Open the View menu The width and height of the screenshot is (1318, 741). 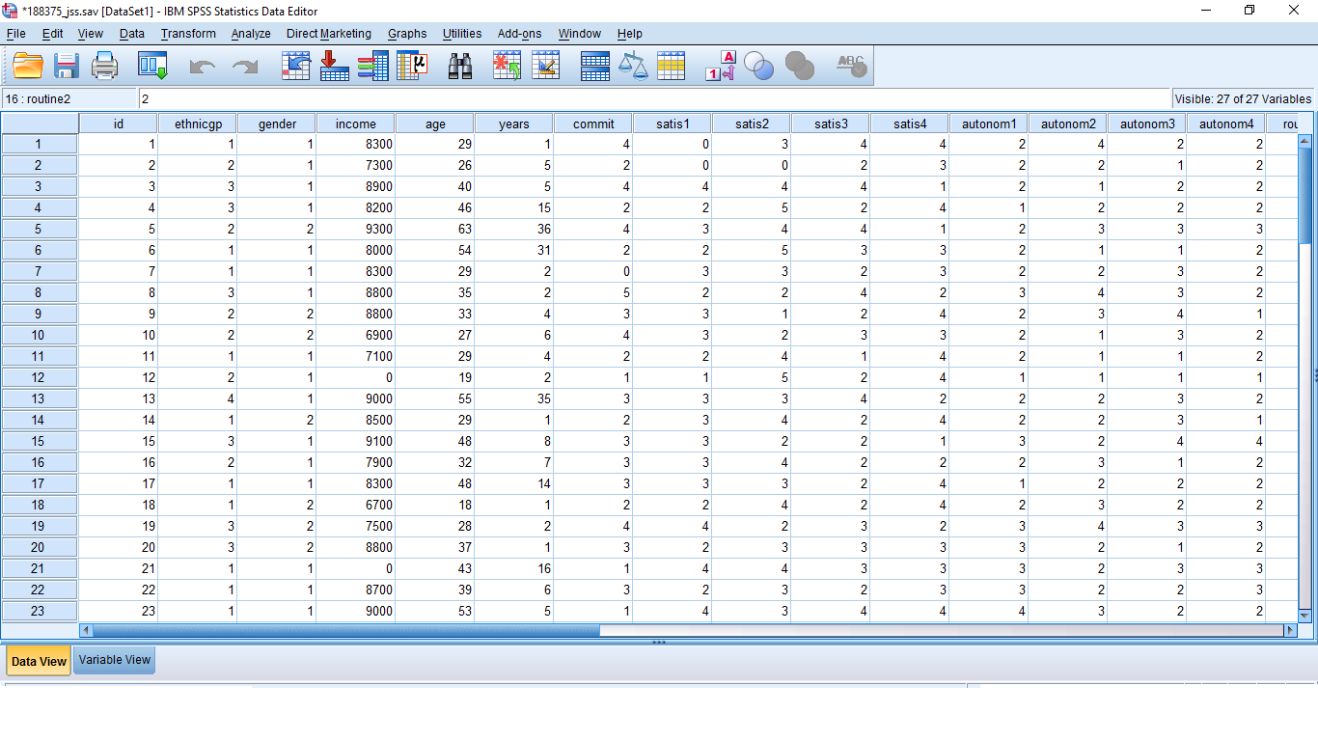click(x=91, y=34)
